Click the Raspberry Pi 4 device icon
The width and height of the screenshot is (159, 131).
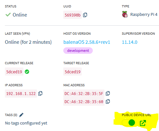125,14
